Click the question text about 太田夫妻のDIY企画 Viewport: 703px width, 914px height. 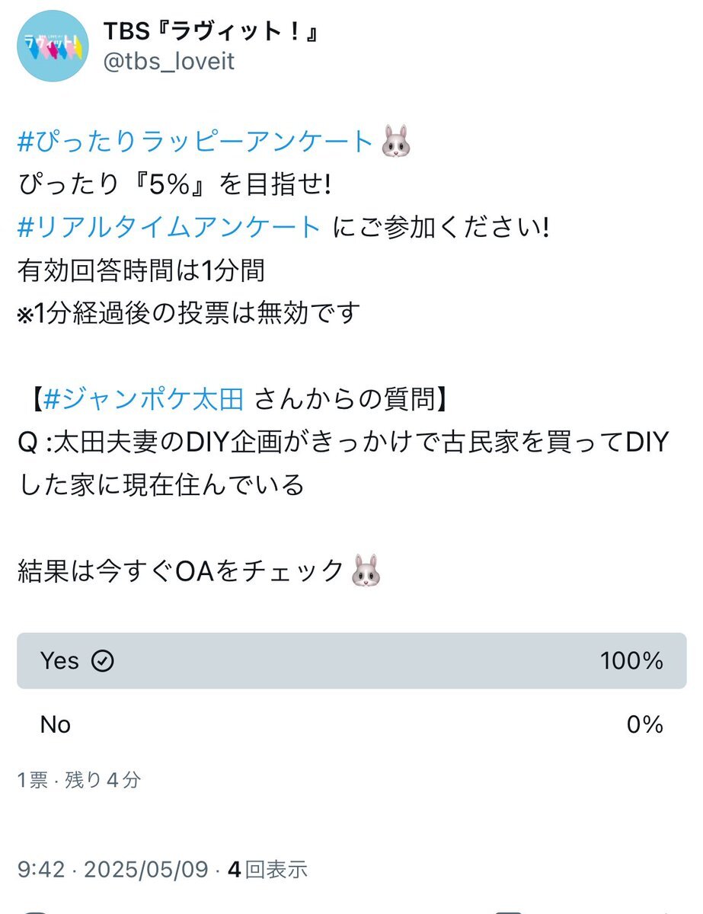(342, 463)
